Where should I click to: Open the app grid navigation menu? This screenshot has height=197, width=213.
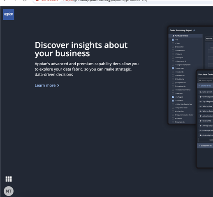[x=9, y=179]
